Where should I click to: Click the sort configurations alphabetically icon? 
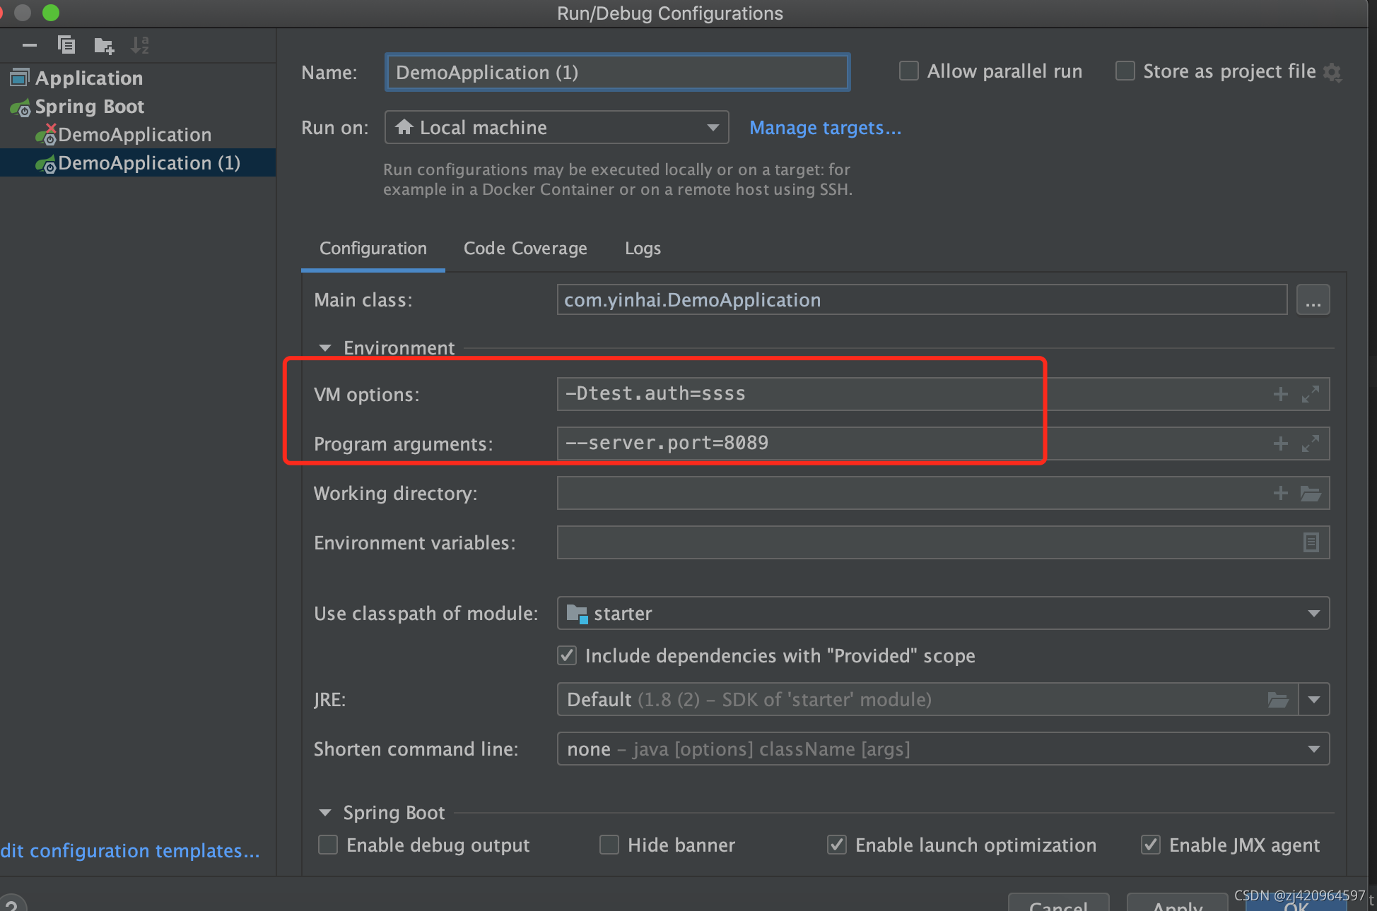140,45
